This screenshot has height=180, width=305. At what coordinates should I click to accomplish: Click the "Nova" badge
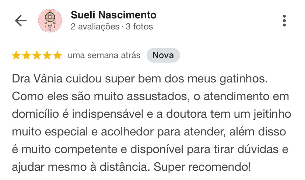tap(163, 56)
